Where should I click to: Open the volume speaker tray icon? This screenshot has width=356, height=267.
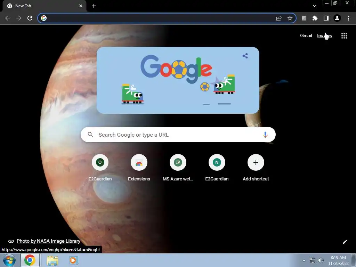pos(321,260)
